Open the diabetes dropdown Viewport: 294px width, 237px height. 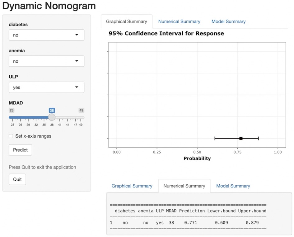46,35
